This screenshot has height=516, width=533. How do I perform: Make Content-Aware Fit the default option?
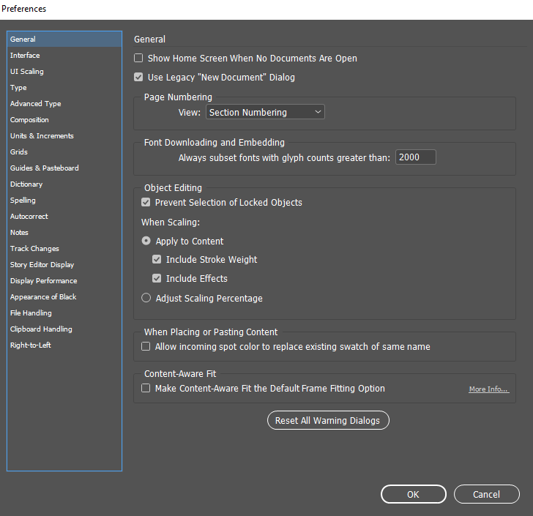146,388
